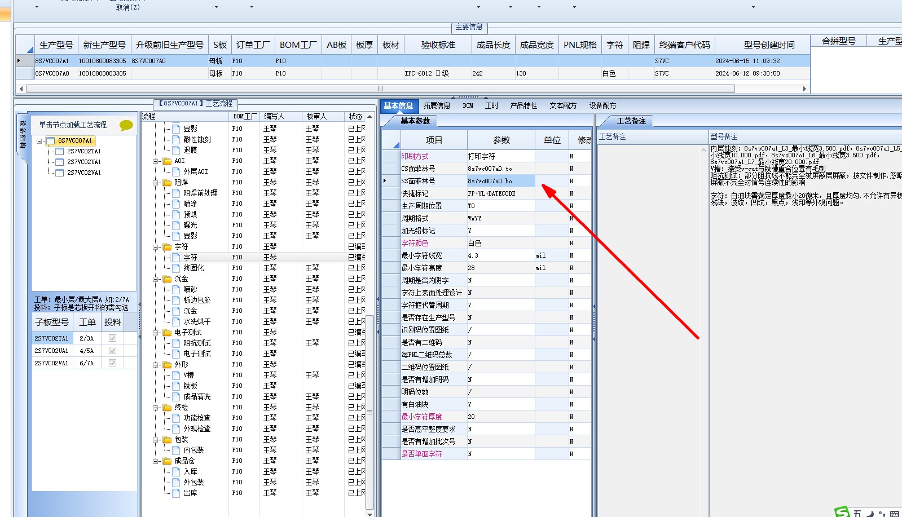Click the icon beside 2S7VC02VA1 tree node
The height and width of the screenshot is (517, 902).
pos(59,173)
